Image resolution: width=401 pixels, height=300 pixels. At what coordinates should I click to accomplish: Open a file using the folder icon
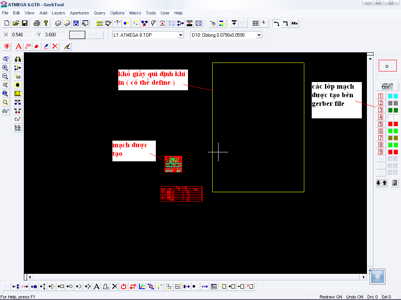pos(16,23)
